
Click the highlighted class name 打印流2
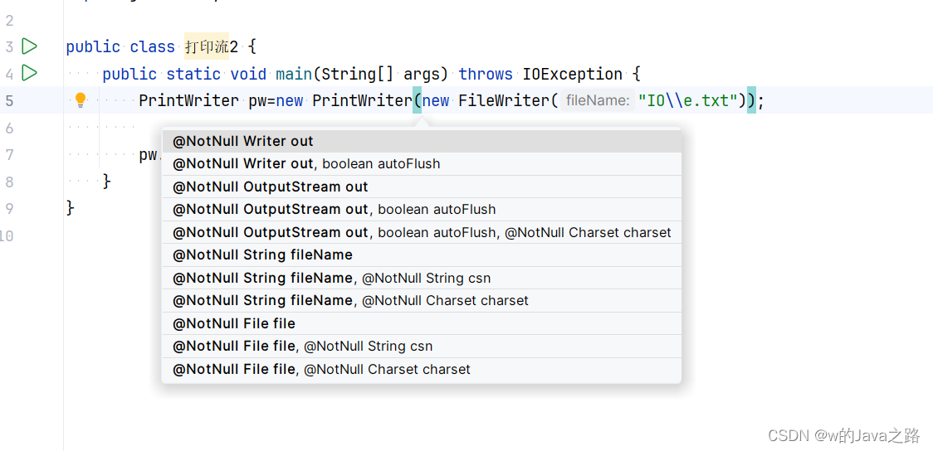coord(206,46)
